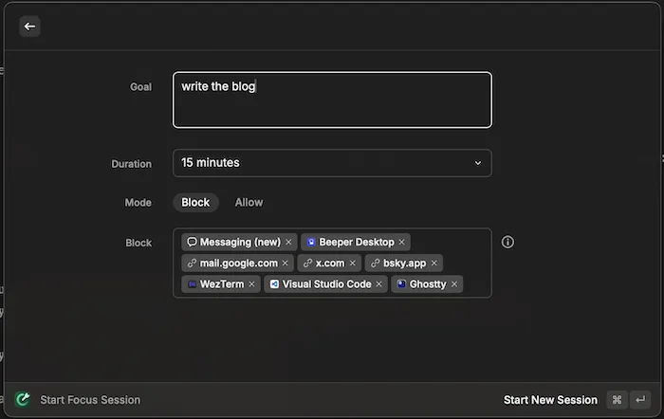Remove Ghostty from block list
The width and height of the screenshot is (664, 419).
point(454,283)
